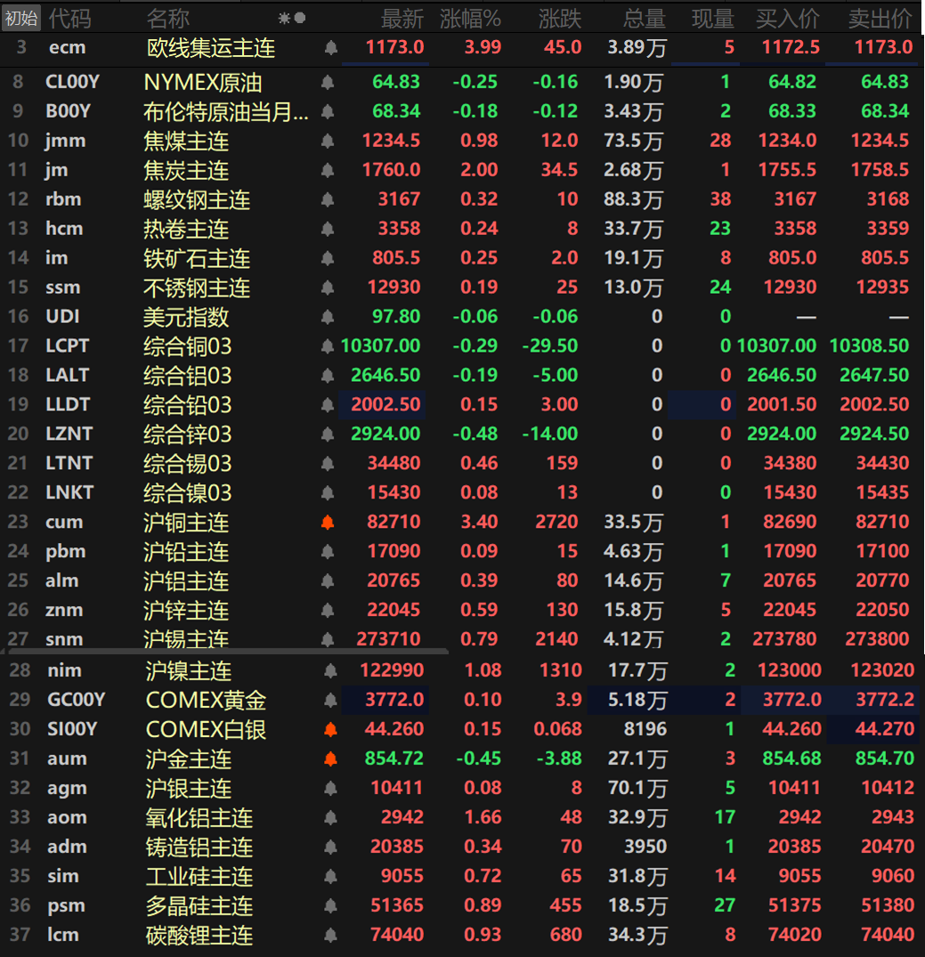Click the bell icon on COMEX黄金 row
The image size is (925, 957).
tap(331, 701)
